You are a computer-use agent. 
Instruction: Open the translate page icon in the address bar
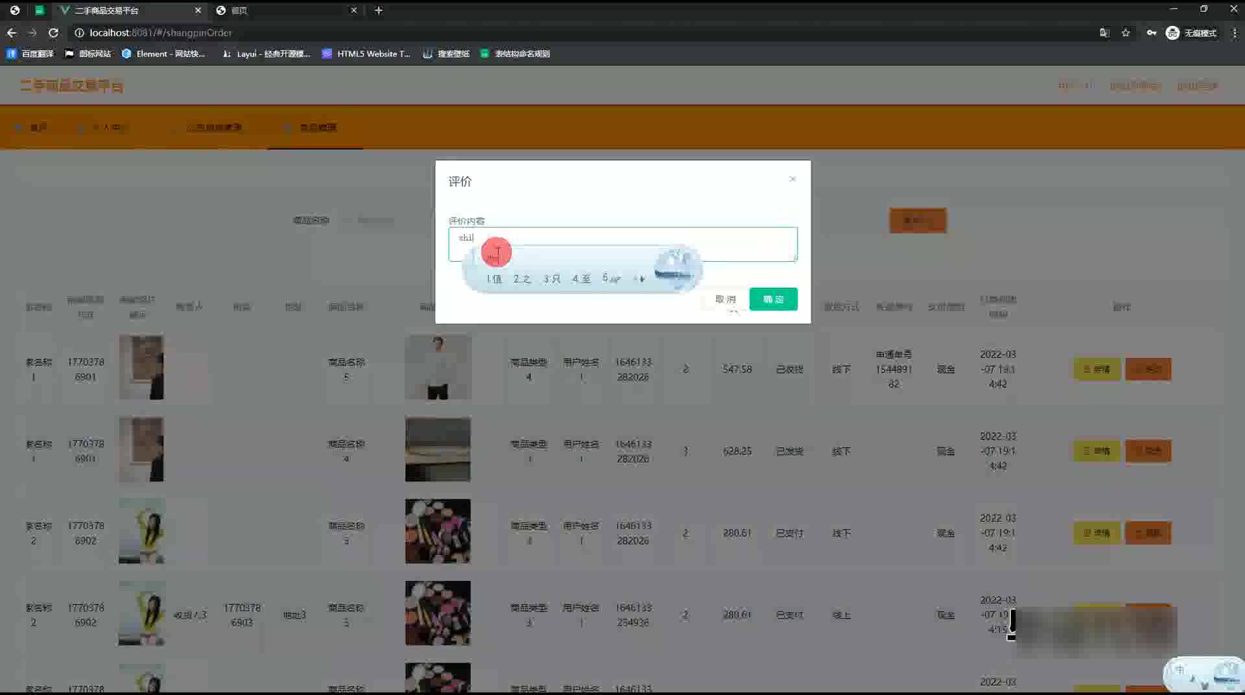(1104, 32)
